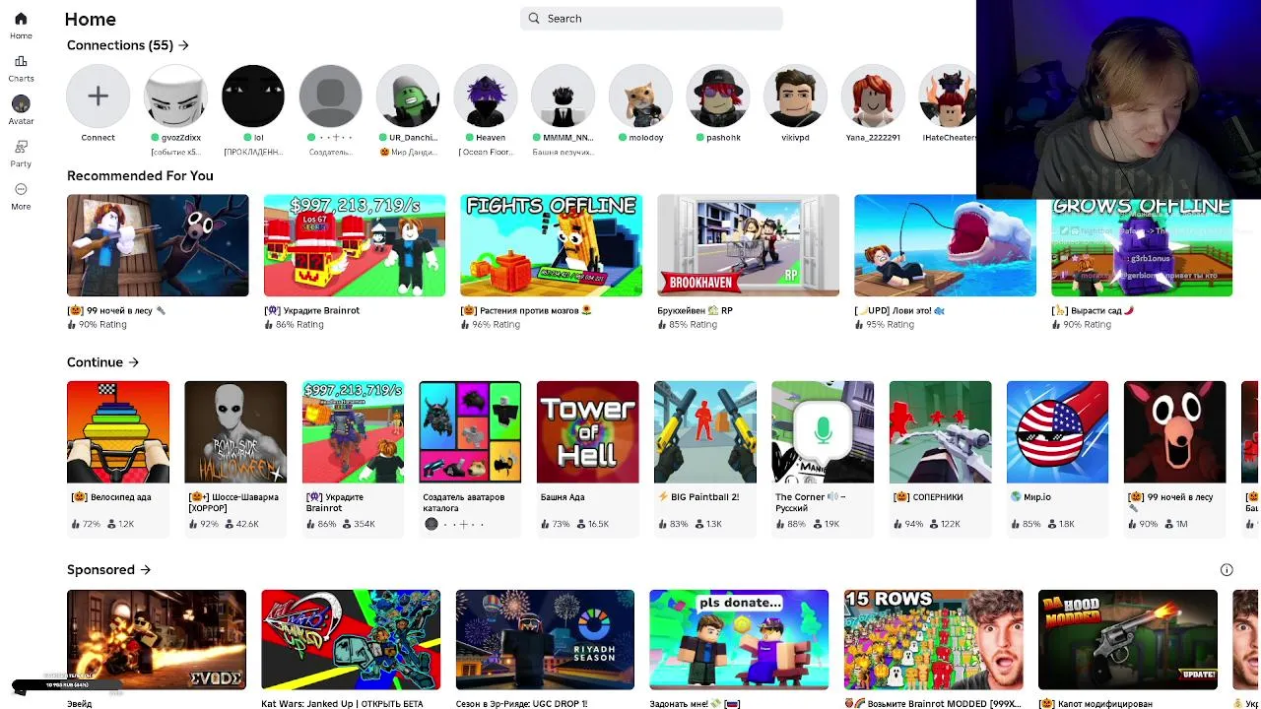Open the Avatar sidebar icon
Viewport: 1261px width, 709px height.
(x=21, y=103)
